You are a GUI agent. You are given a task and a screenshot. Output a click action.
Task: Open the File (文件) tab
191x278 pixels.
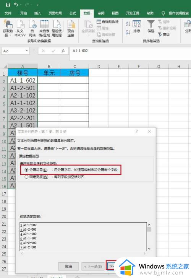pyautogui.click(x=8, y=13)
